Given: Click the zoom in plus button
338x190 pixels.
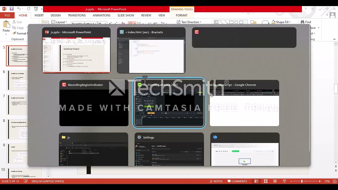Looking at the screenshot, I should point(320,181).
